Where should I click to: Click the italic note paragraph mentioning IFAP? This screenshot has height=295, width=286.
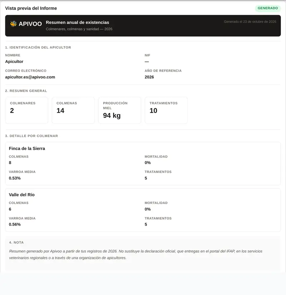tap(135, 255)
